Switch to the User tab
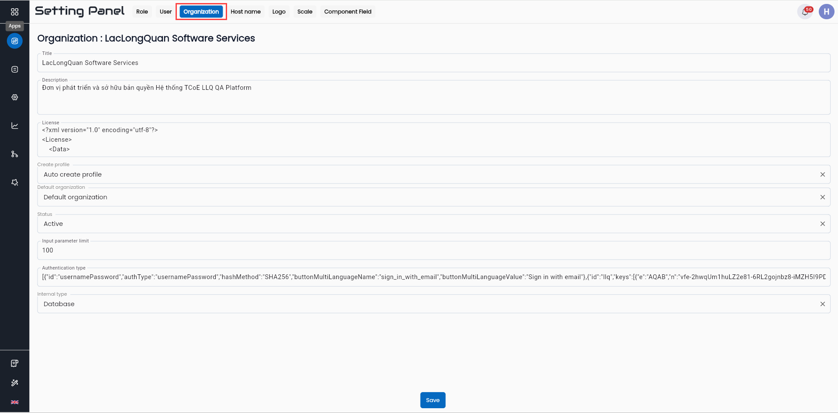 click(166, 12)
